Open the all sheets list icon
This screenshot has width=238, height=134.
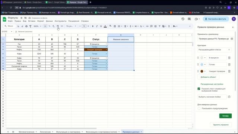click(13, 132)
